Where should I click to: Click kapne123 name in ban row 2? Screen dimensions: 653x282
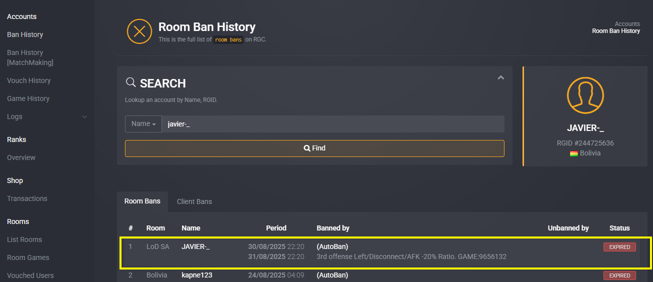point(198,275)
